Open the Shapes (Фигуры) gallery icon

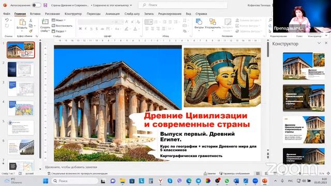[199, 22]
